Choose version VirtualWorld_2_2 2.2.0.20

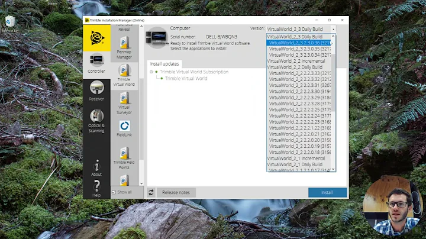(x=299, y=140)
